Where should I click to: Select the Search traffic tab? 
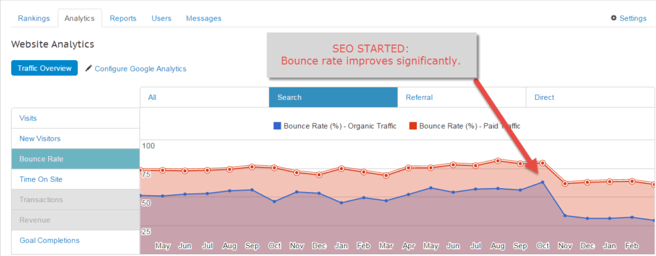coord(333,97)
